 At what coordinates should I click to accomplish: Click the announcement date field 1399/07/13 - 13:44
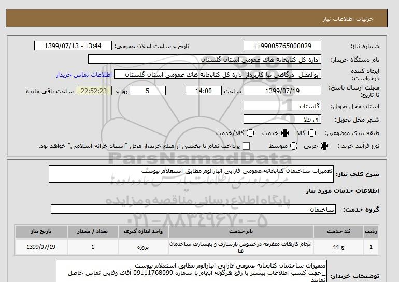click(x=73, y=46)
